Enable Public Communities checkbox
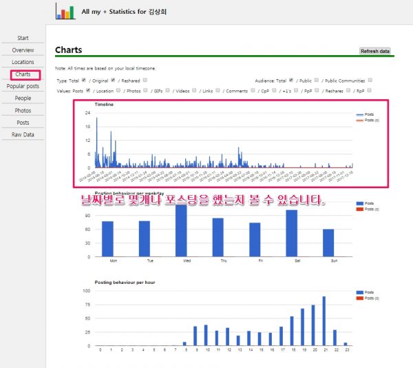413x368 pixels. (370, 80)
